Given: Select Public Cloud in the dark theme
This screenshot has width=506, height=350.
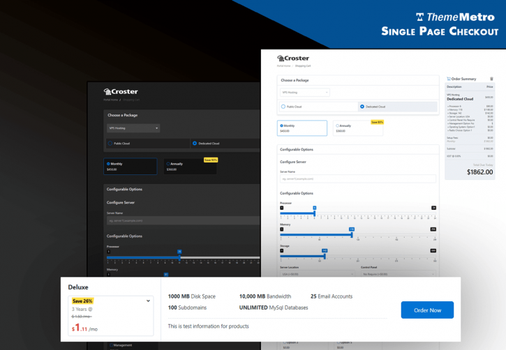Looking at the screenshot, I should 110,144.
